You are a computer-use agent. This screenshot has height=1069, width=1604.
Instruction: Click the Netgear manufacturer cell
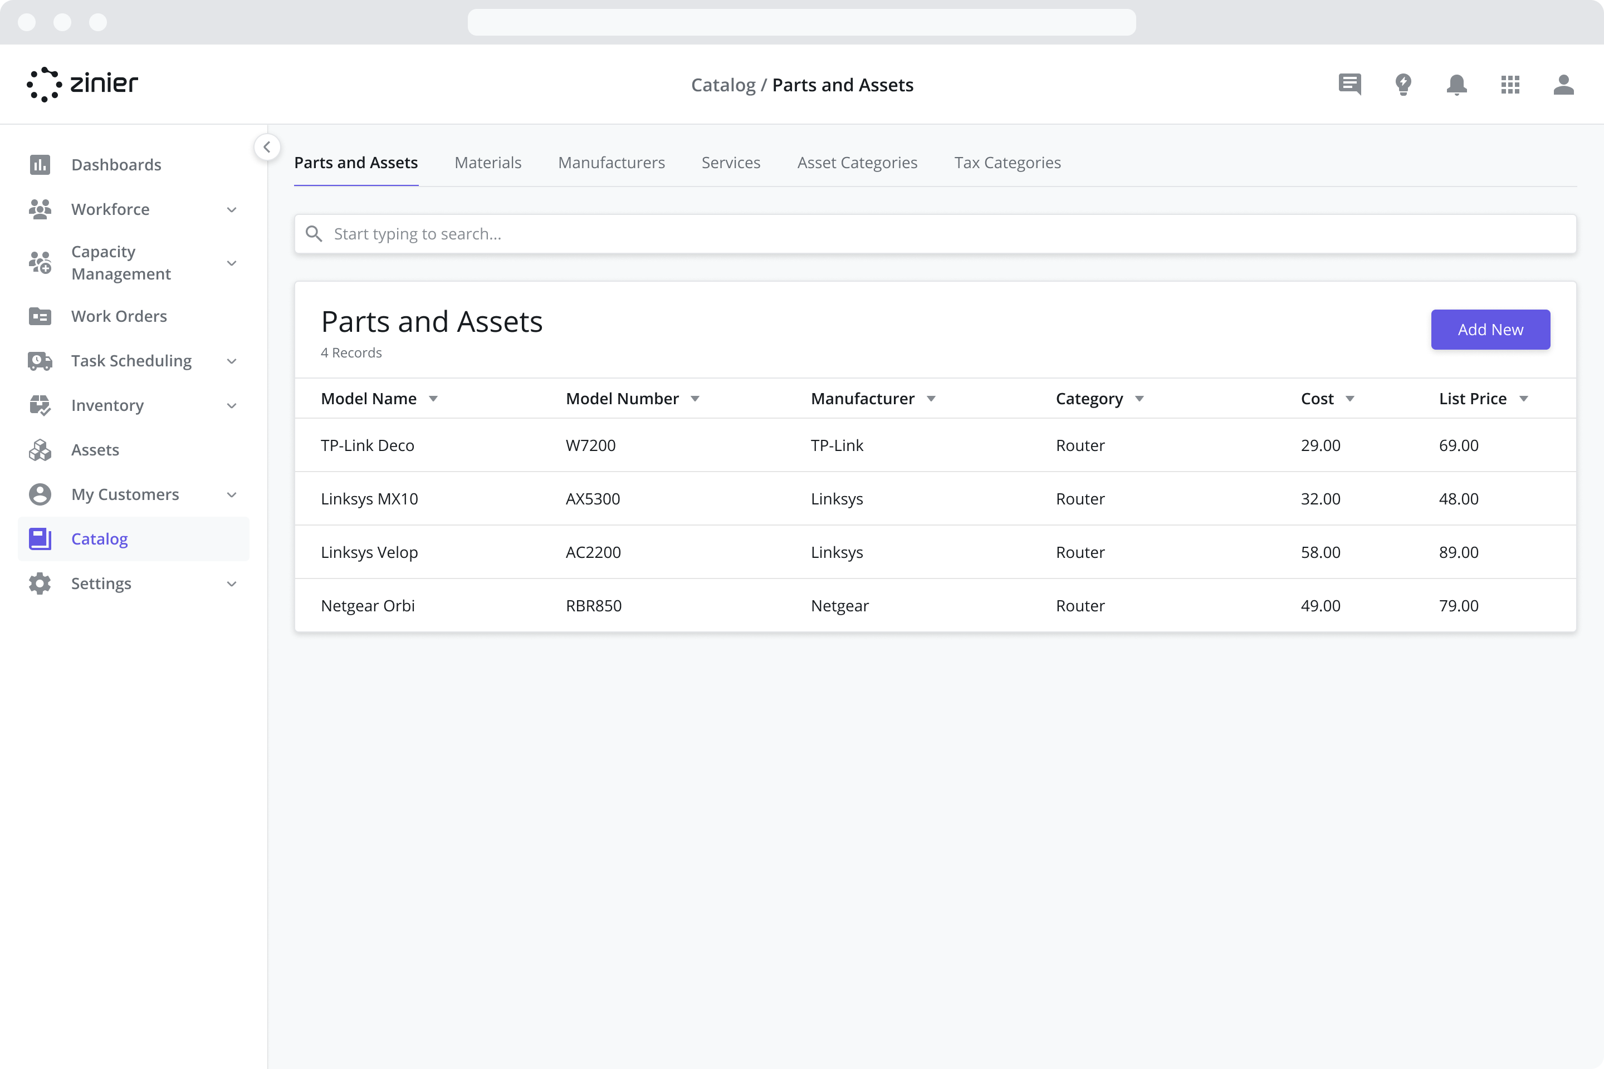click(x=840, y=605)
